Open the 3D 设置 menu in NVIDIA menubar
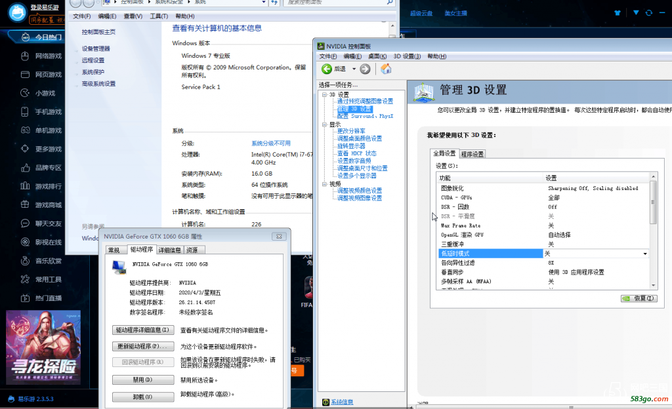This screenshot has height=409, width=672. point(407,56)
